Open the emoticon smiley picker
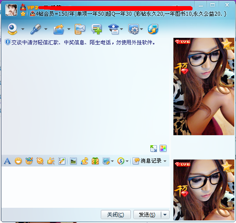This screenshot has width=236, height=223. coord(18,161)
